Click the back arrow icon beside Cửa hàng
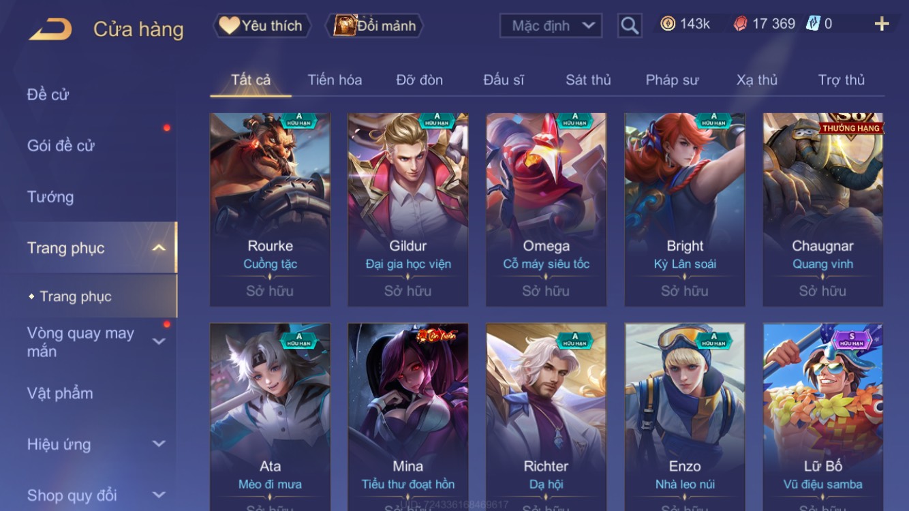 (50, 29)
